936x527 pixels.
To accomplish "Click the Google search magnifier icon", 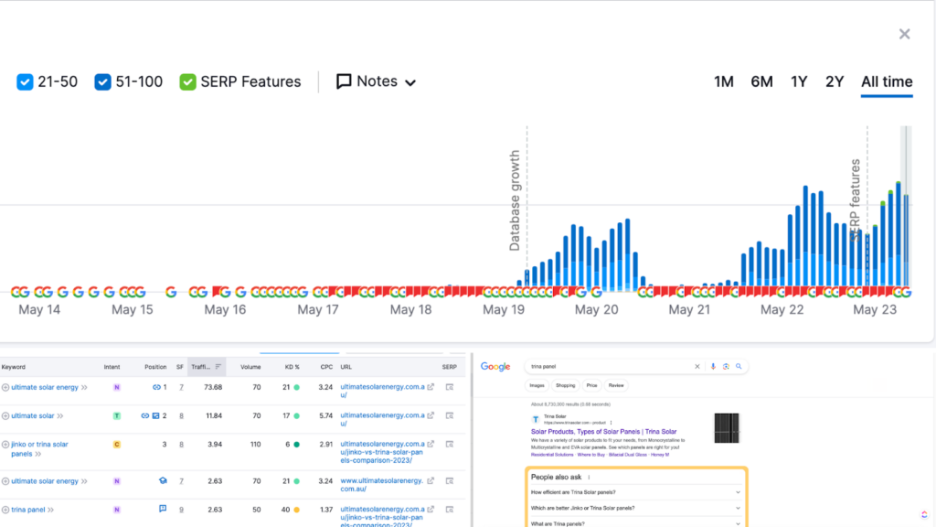I will click(x=739, y=367).
